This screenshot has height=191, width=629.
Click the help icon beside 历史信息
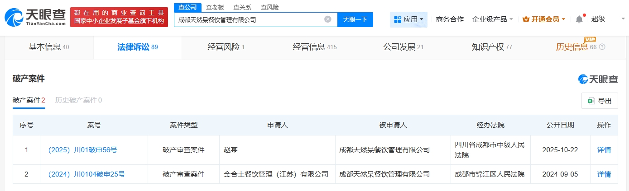coord(602,47)
